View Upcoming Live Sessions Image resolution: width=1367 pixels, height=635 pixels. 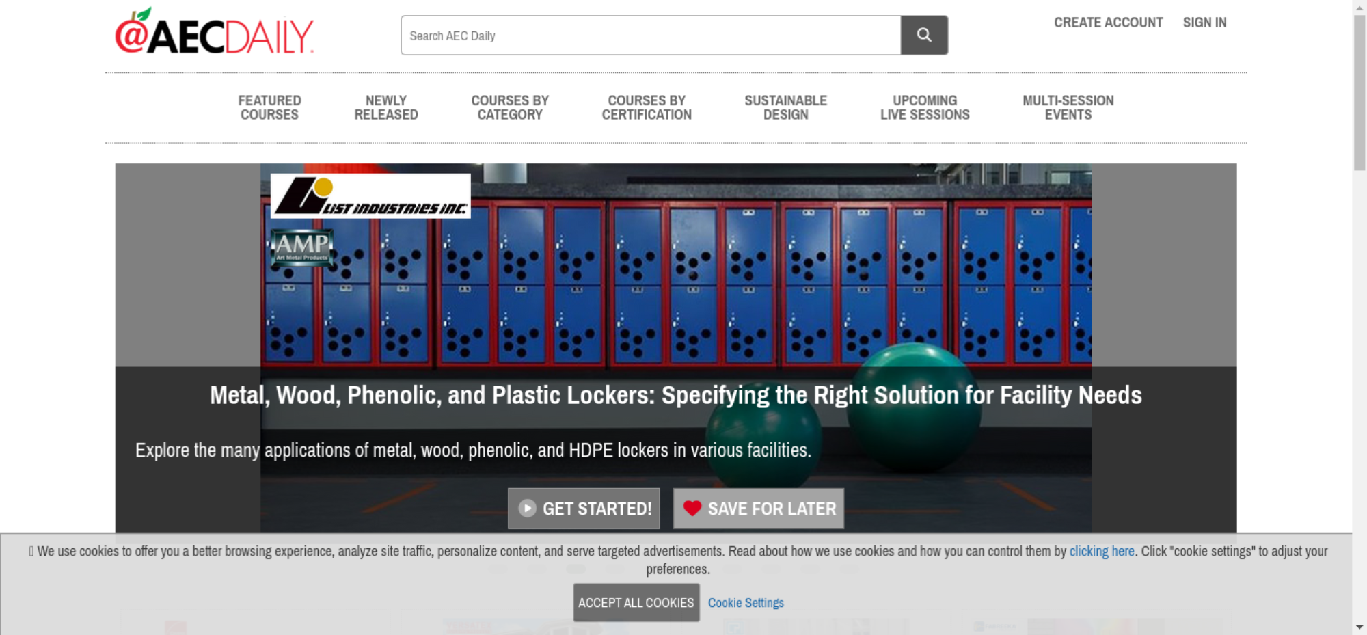coord(925,108)
